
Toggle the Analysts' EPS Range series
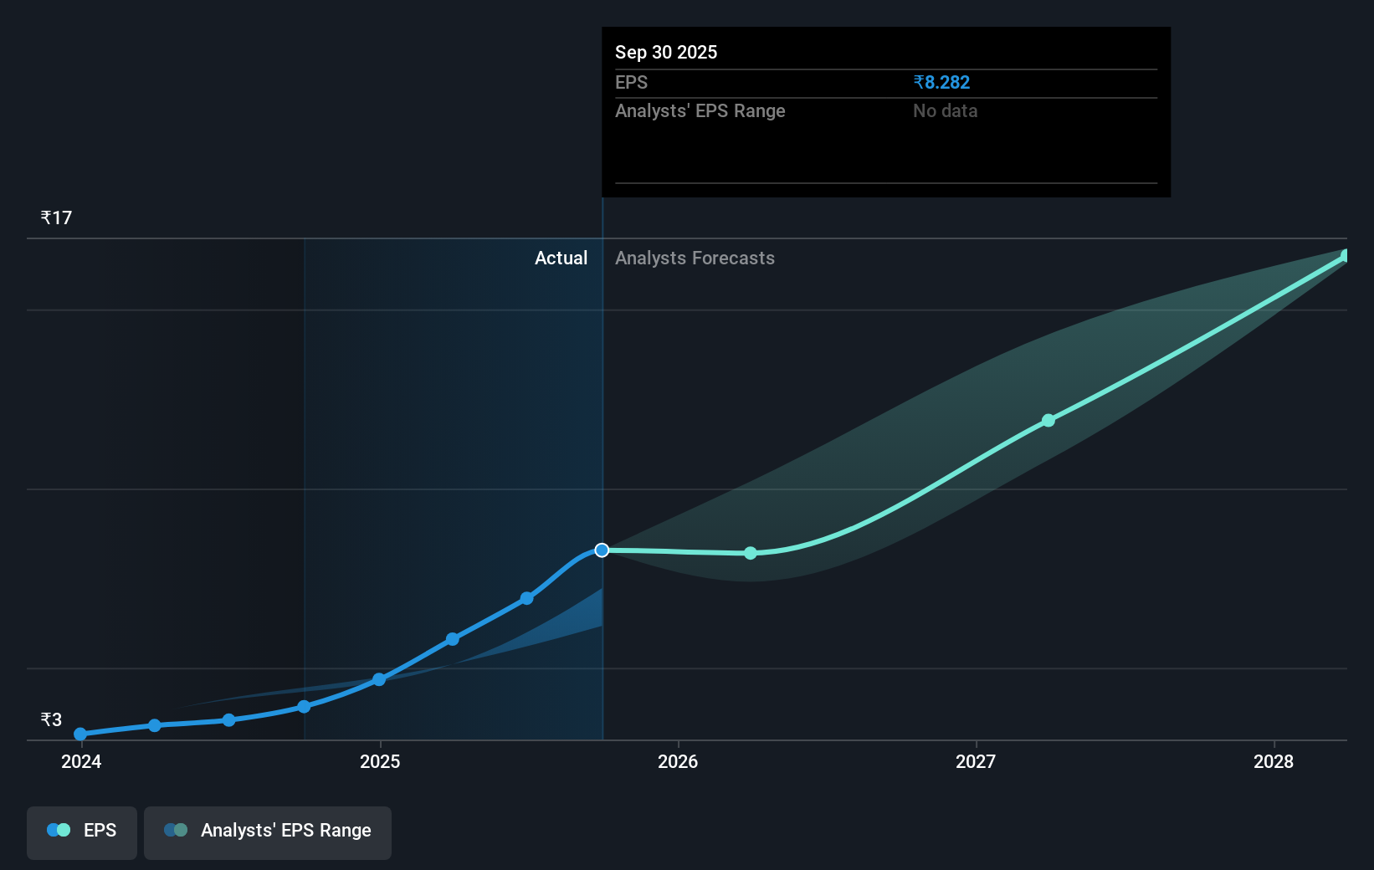click(x=268, y=832)
